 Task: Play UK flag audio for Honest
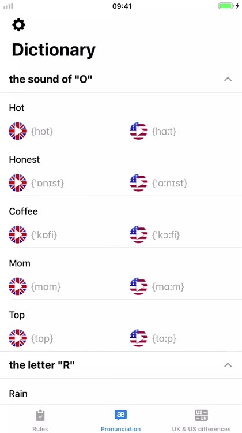coord(18,183)
